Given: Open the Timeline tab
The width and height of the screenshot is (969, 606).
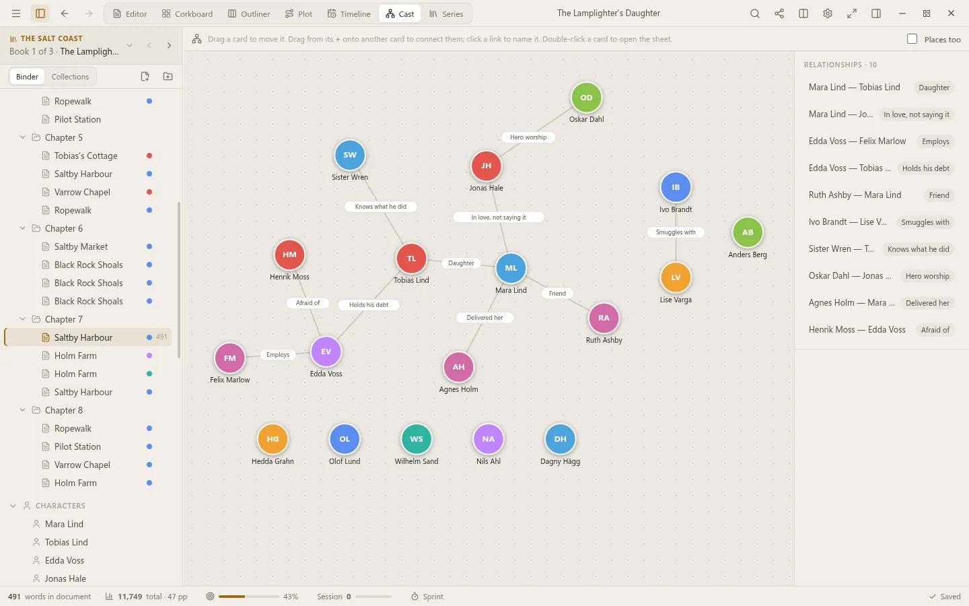Looking at the screenshot, I should (x=349, y=13).
